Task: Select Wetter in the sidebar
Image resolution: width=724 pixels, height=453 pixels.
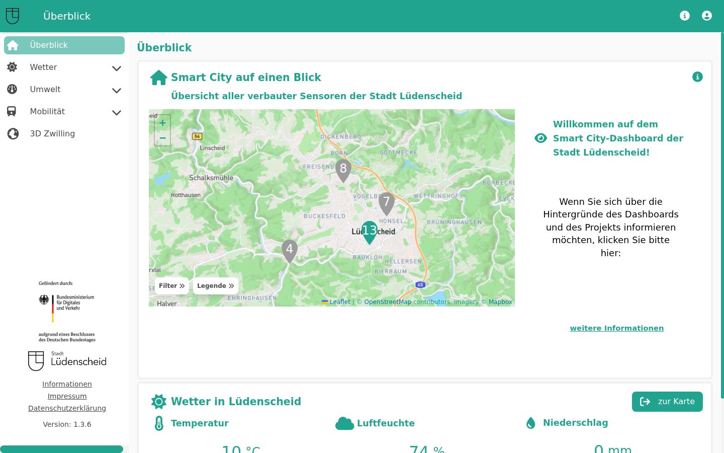Action: [x=64, y=67]
